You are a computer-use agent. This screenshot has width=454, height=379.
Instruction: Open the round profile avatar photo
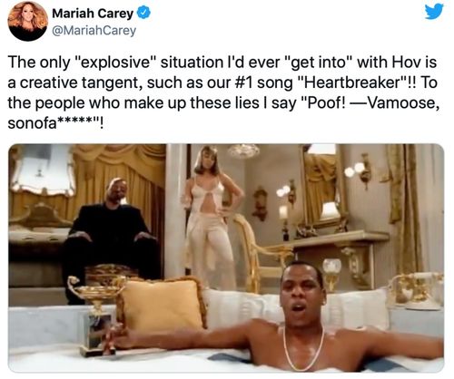28,21
